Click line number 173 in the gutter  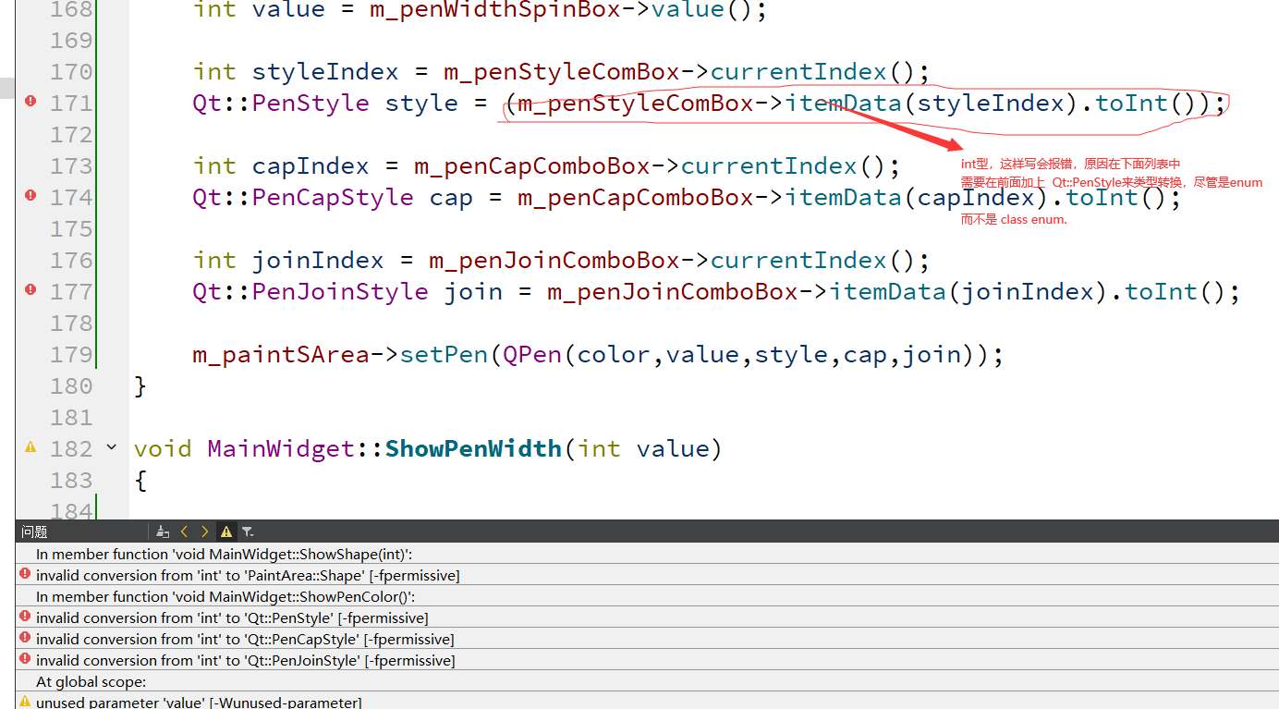coord(71,165)
